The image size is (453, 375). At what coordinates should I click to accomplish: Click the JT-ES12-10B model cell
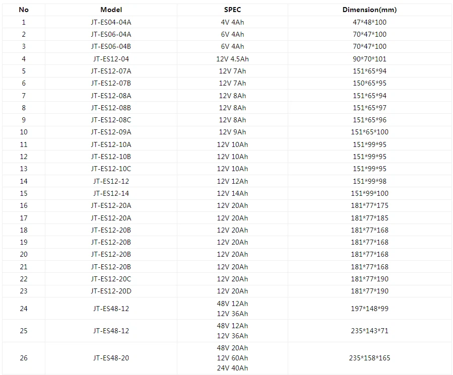click(111, 157)
